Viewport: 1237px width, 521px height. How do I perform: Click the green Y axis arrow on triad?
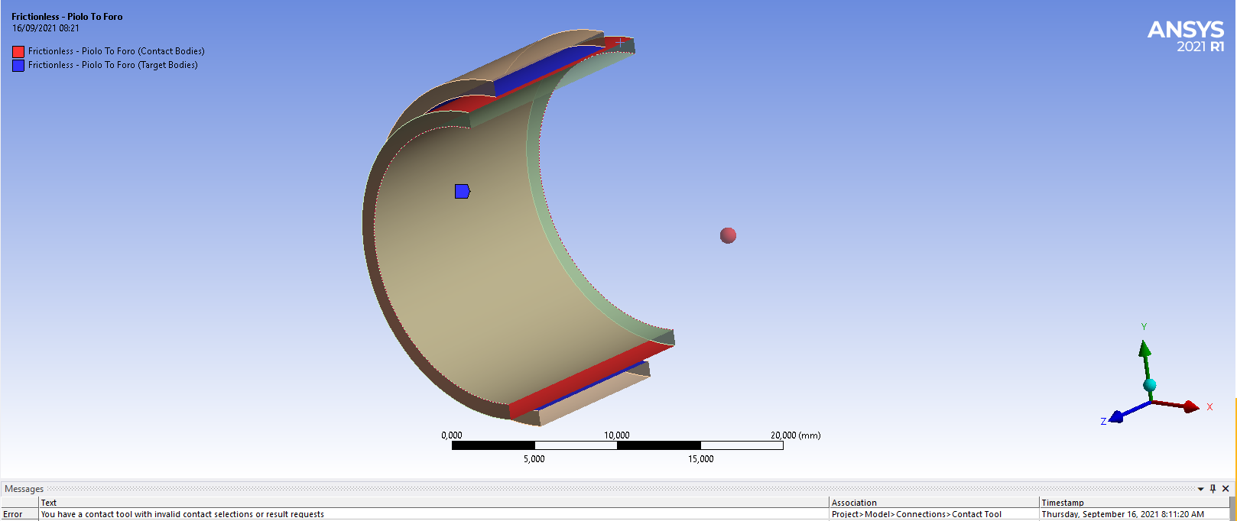click(x=1144, y=350)
